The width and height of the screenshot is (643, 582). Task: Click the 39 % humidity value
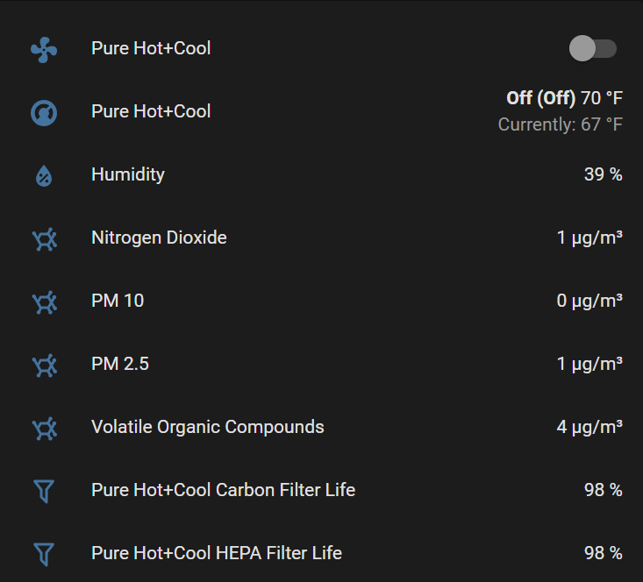(604, 174)
